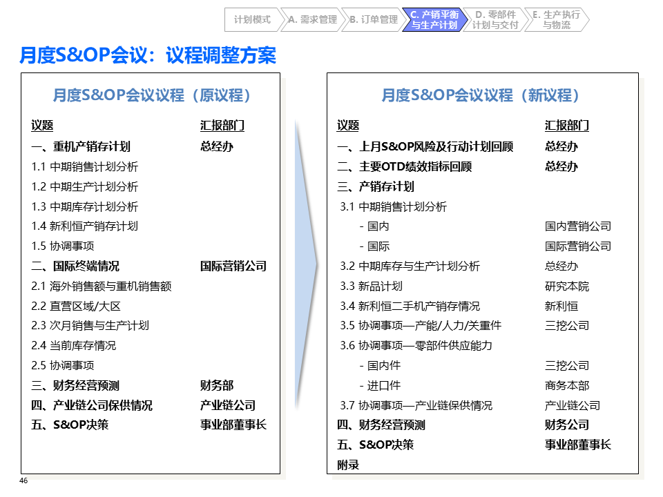Screen dimensions: 663x497
Task: Select the 原议程 panel heading
Action: (151, 95)
